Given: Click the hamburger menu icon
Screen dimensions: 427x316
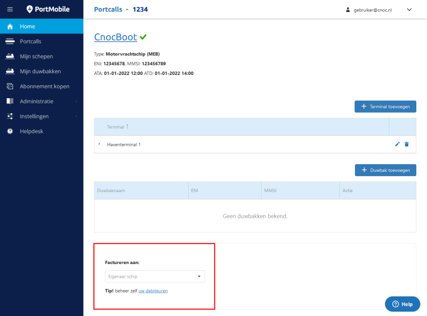Looking at the screenshot, I should pyautogui.click(x=10, y=9).
